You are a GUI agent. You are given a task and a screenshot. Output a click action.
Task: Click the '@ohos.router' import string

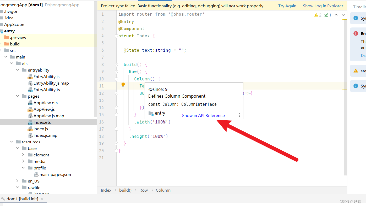point(186,14)
